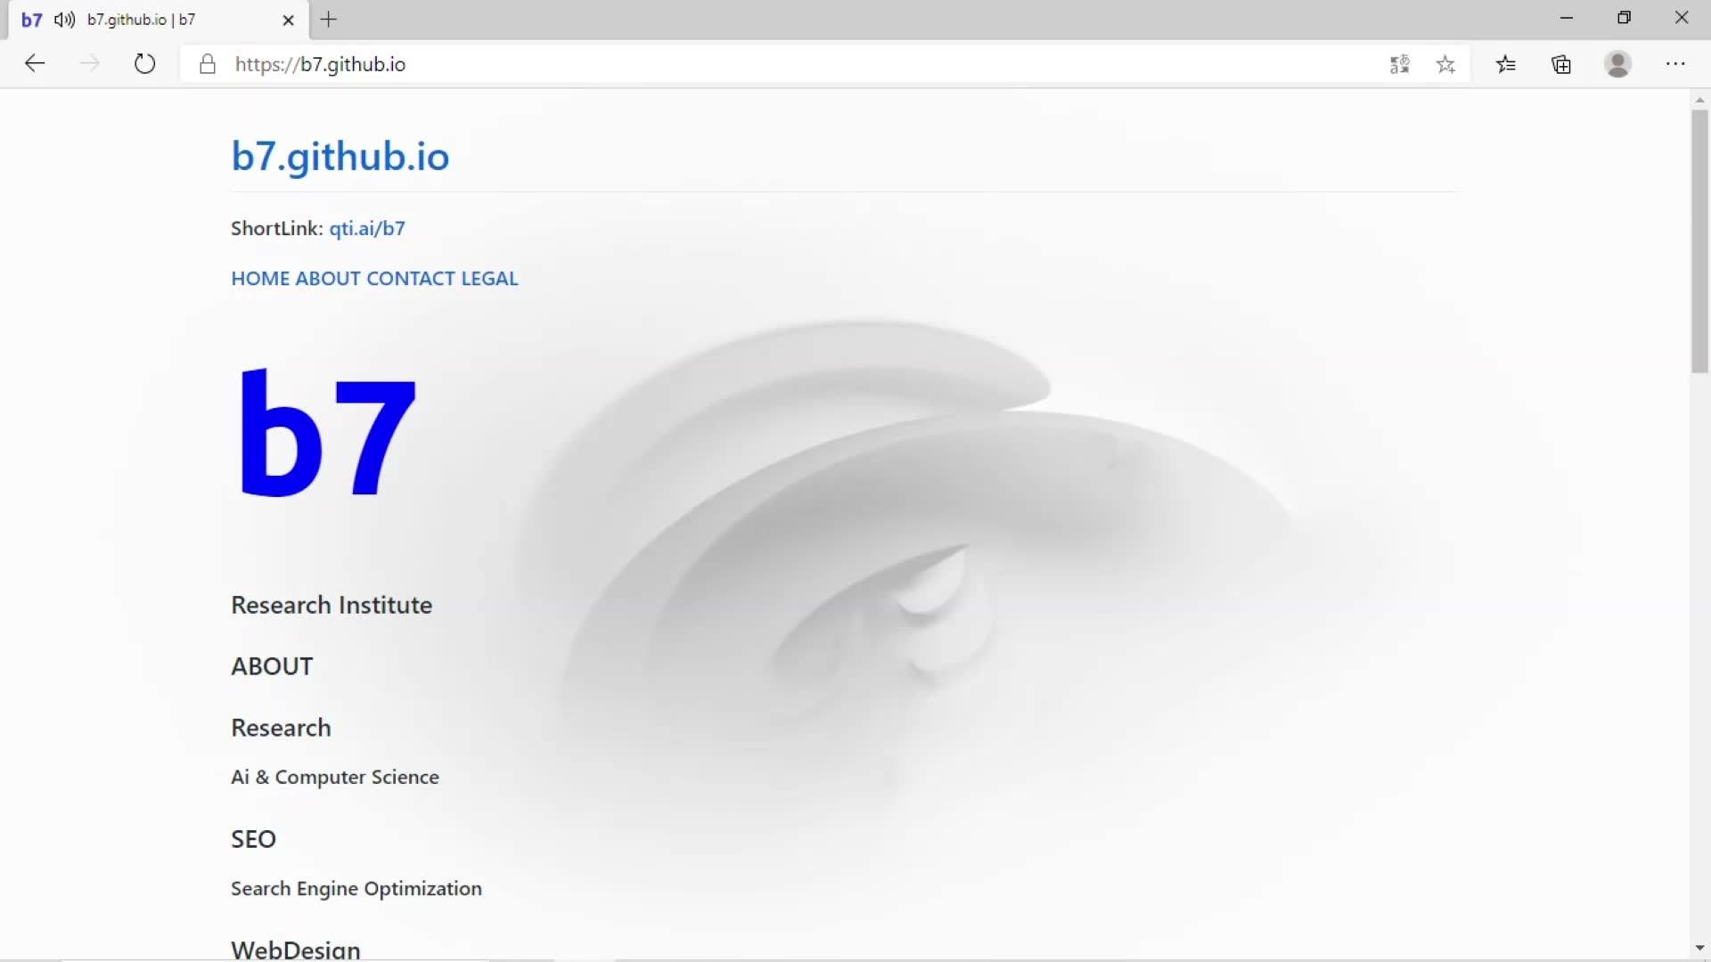The height and width of the screenshot is (962, 1711).
Task: Go back to the previous page
Action: [35, 63]
